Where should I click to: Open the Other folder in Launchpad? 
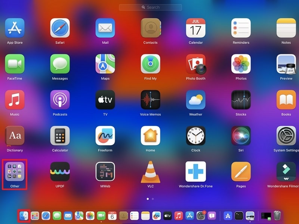[x=15, y=172]
